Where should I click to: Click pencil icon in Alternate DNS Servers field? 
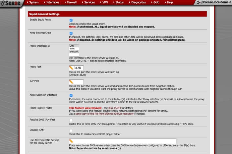click(71, 141)
